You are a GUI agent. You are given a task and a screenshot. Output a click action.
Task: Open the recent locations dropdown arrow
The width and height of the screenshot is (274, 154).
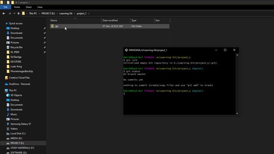click(14, 13)
